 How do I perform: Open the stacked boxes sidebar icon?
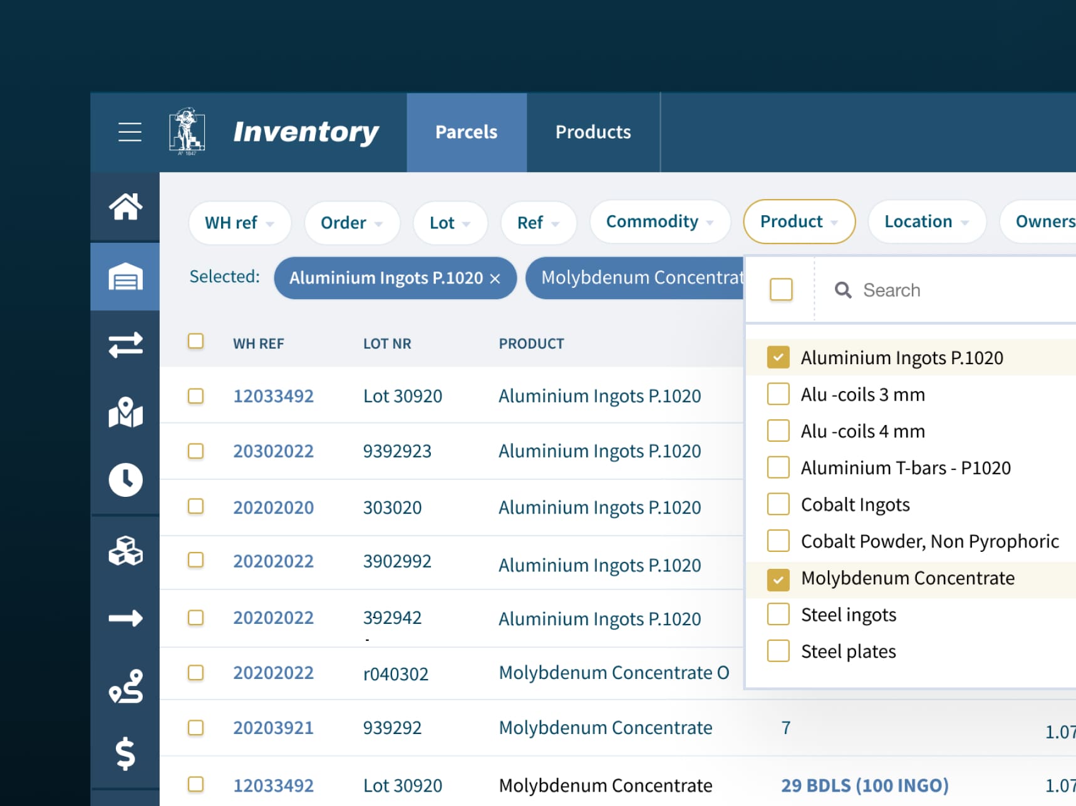pos(125,551)
